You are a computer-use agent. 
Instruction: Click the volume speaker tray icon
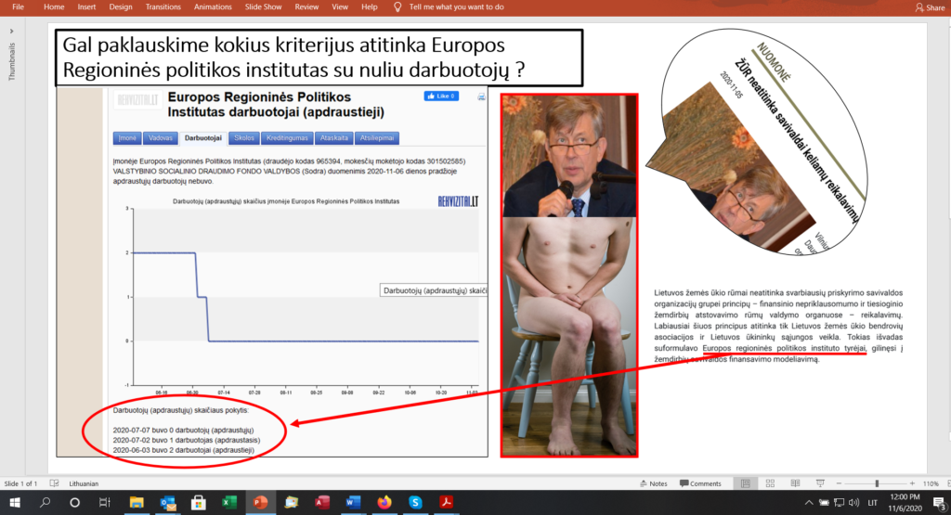pos(854,502)
